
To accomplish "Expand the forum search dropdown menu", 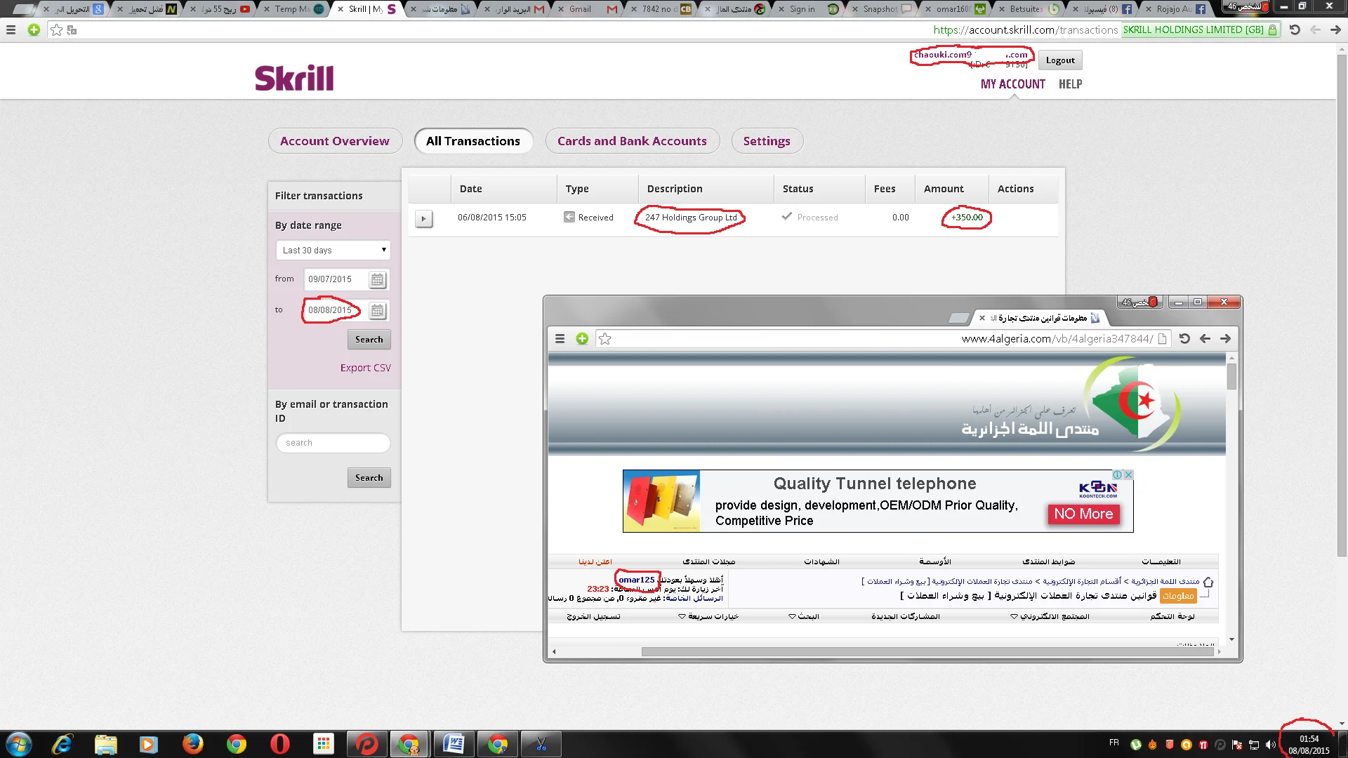I will 803,616.
